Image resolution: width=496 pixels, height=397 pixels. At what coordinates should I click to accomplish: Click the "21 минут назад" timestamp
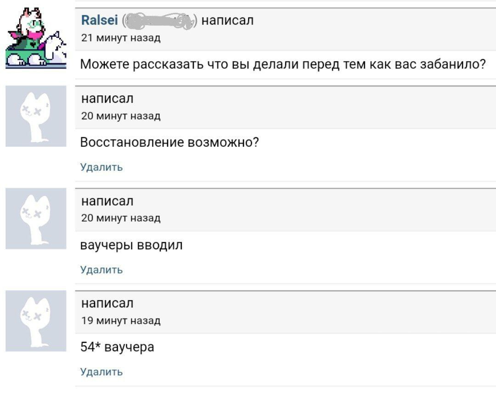(121, 38)
